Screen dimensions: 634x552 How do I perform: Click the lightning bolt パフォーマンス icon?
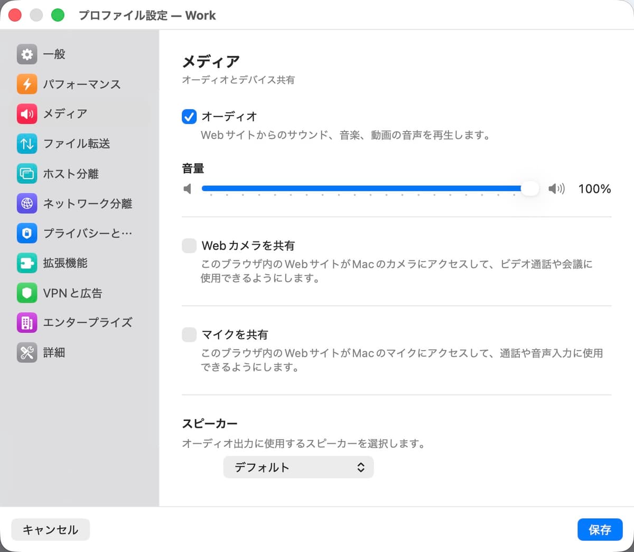[27, 84]
